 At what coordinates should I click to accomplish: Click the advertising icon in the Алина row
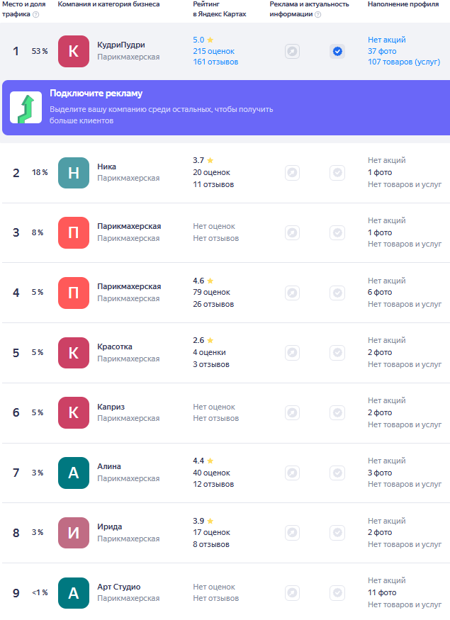coord(292,473)
